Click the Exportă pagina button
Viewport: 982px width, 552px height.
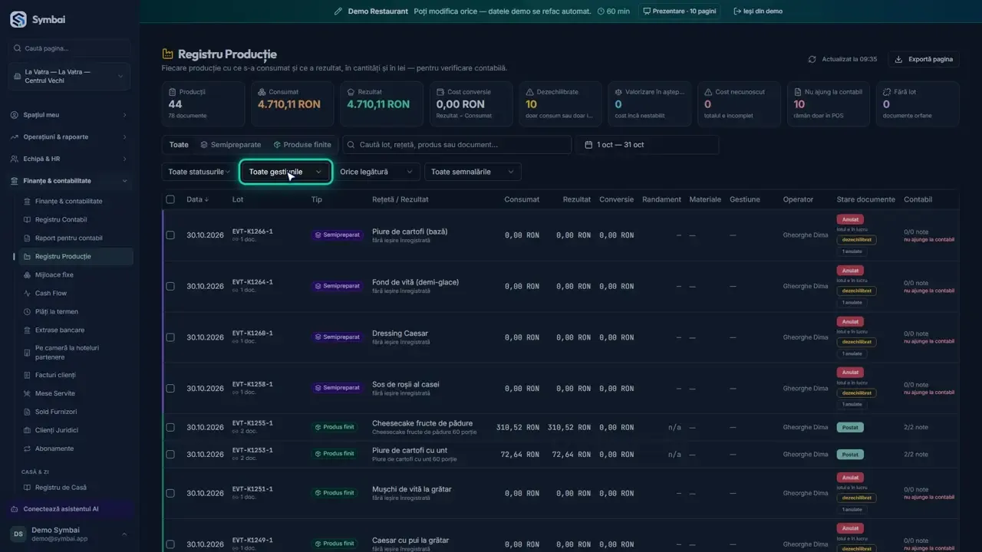[924, 59]
